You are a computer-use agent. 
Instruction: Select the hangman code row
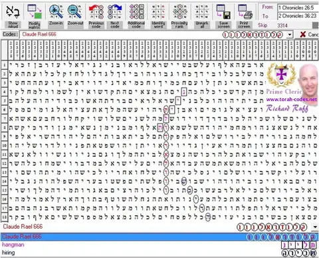(159, 245)
